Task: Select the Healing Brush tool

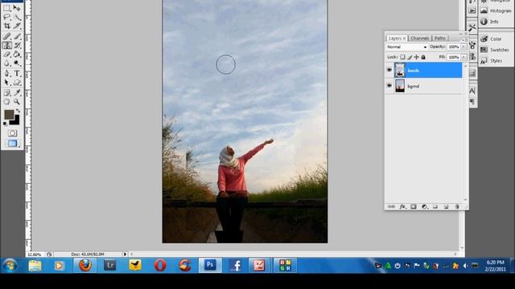Action: pos(7,36)
